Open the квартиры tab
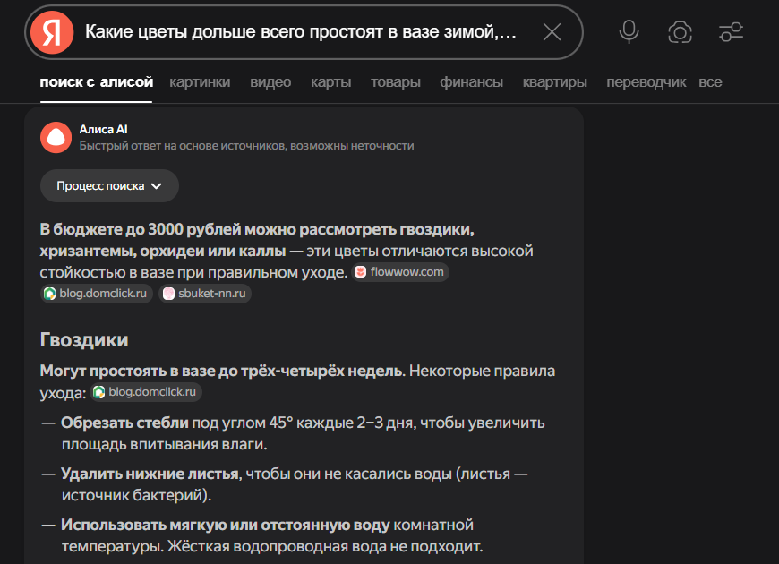This screenshot has height=564, width=779. coord(554,82)
